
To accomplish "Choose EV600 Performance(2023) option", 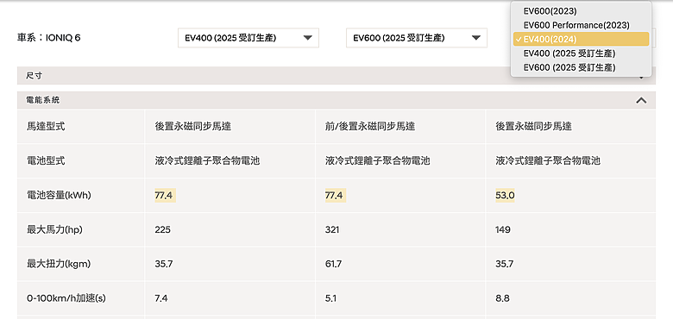I will (x=582, y=25).
